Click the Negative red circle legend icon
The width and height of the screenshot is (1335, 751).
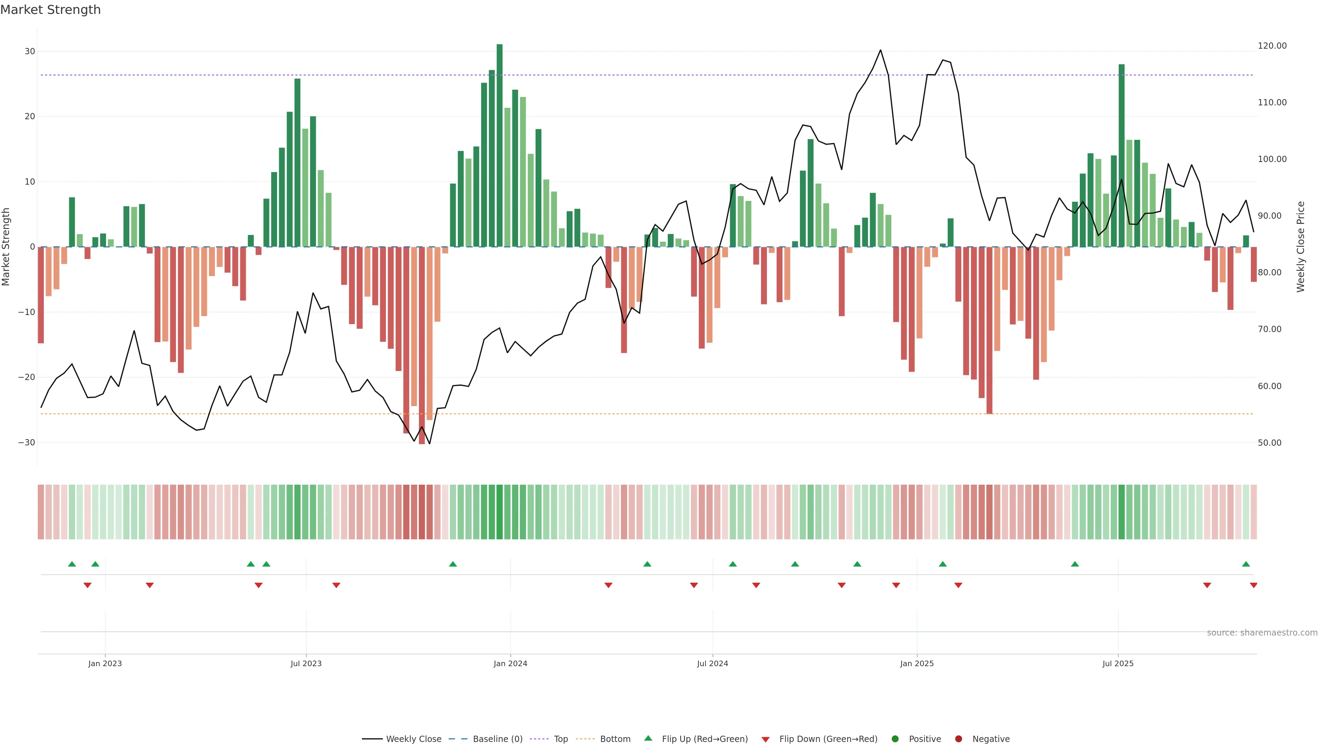(x=958, y=739)
